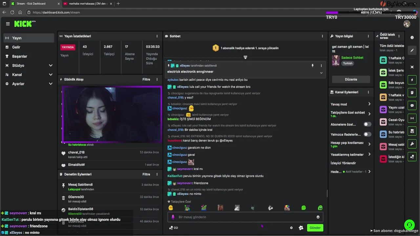Open Yayın İstatistikleri three-dot menu
The width and height of the screenshot is (420, 236).
(x=157, y=36)
